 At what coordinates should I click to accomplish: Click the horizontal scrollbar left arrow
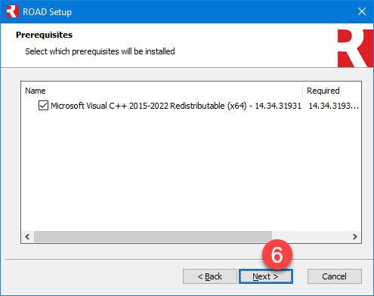pos(27,236)
